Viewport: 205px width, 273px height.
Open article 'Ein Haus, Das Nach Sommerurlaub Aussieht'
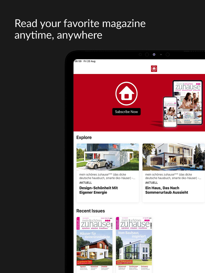tap(167, 190)
